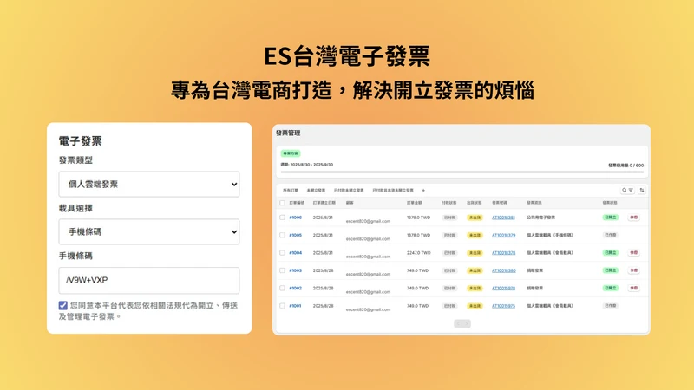Select the checkbox for order #1006
The width and height of the screenshot is (694, 390).
coord(282,218)
